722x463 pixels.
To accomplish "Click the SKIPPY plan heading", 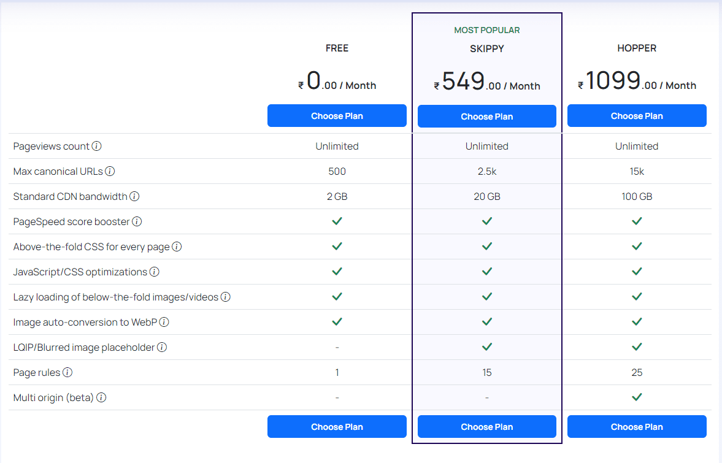I will point(486,48).
